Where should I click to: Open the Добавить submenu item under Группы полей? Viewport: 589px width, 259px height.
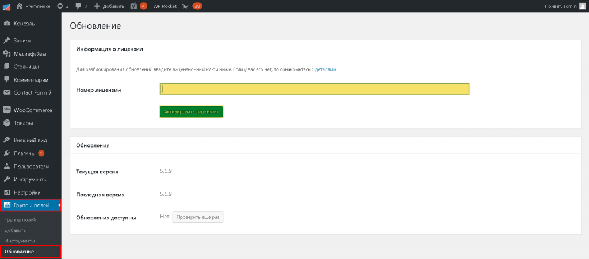click(x=15, y=230)
